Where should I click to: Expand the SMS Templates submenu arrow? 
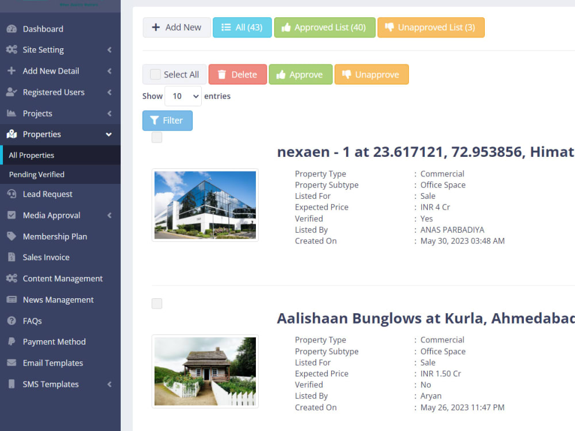click(x=109, y=384)
